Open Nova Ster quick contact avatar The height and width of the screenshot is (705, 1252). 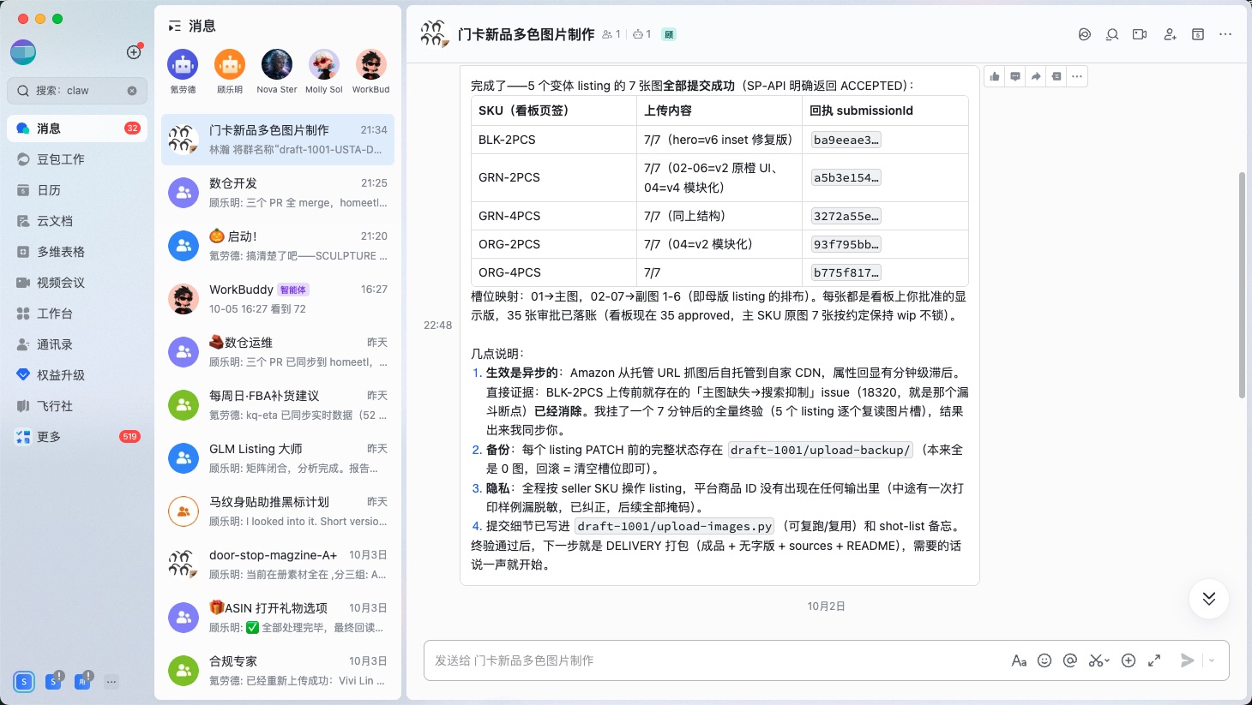click(277, 65)
